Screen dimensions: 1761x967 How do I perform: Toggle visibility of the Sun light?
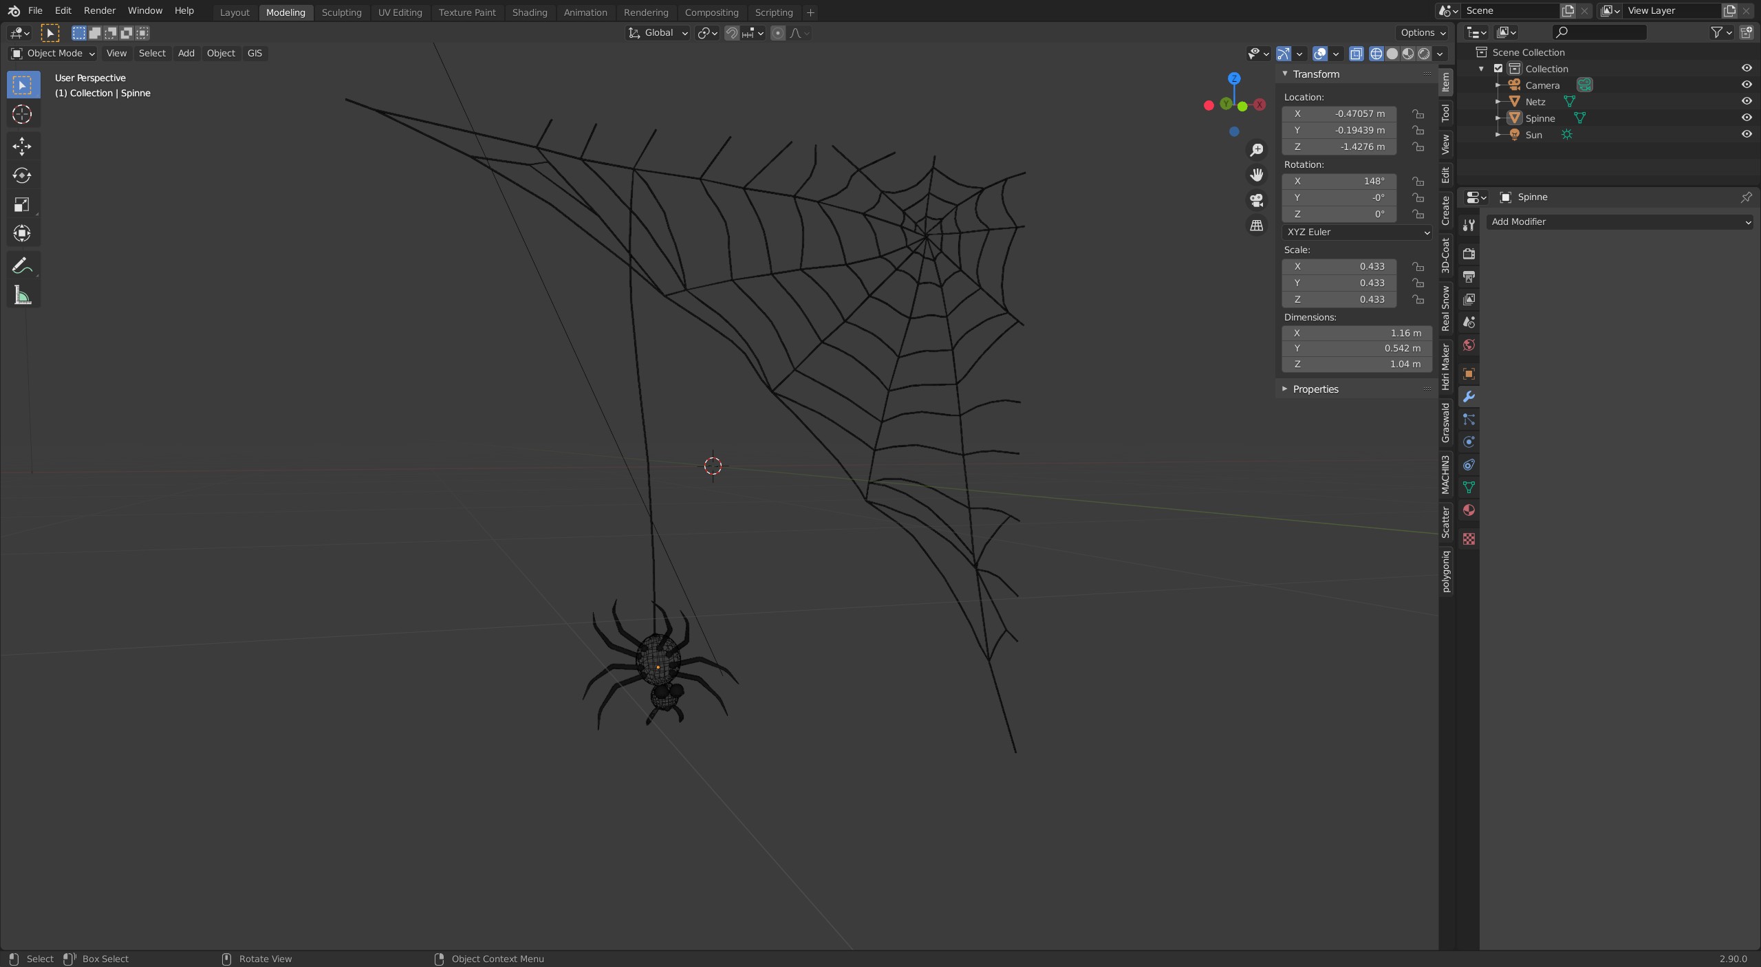(1746, 134)
